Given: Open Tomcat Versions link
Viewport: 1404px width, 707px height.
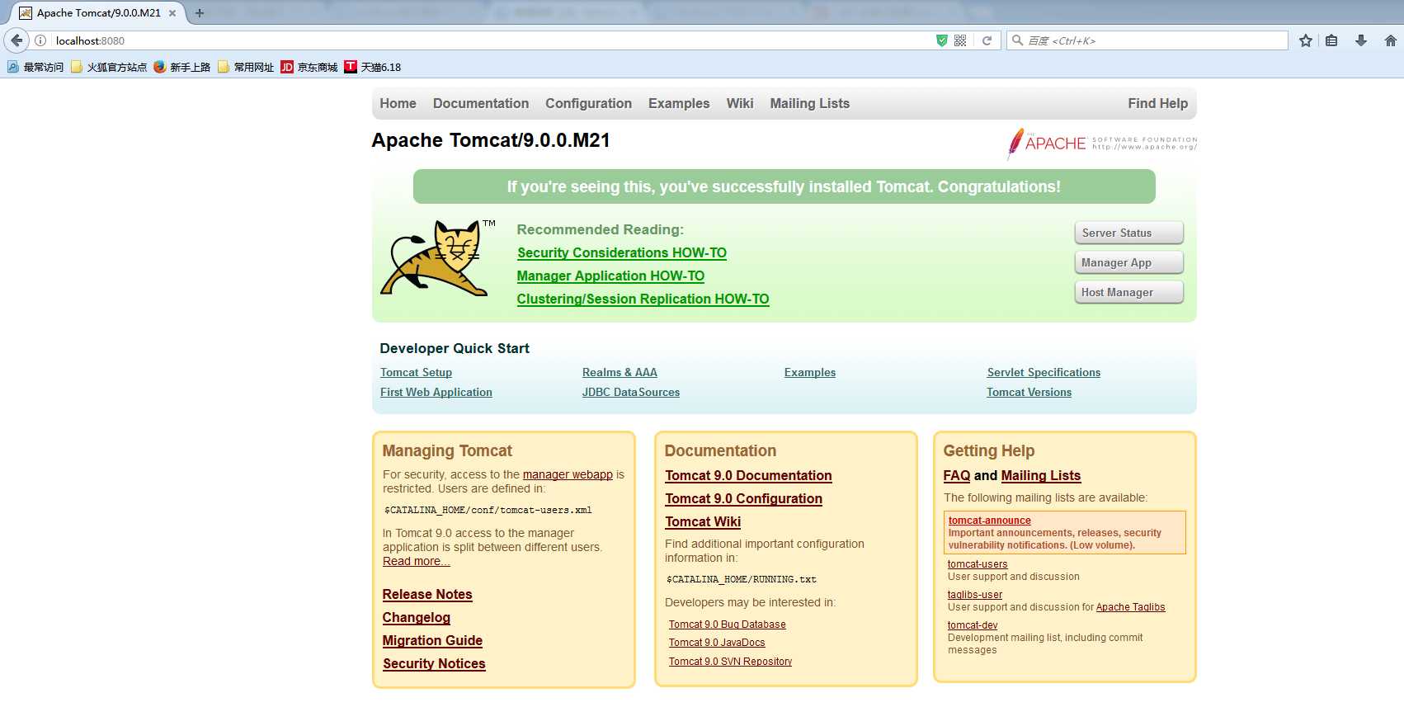Looking at the screenshot, I should click(x=1029, y=392).
